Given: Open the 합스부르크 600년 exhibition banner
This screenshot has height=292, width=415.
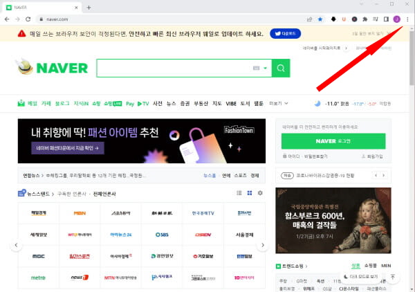Looking at the screenshot, I should point(333,221).
